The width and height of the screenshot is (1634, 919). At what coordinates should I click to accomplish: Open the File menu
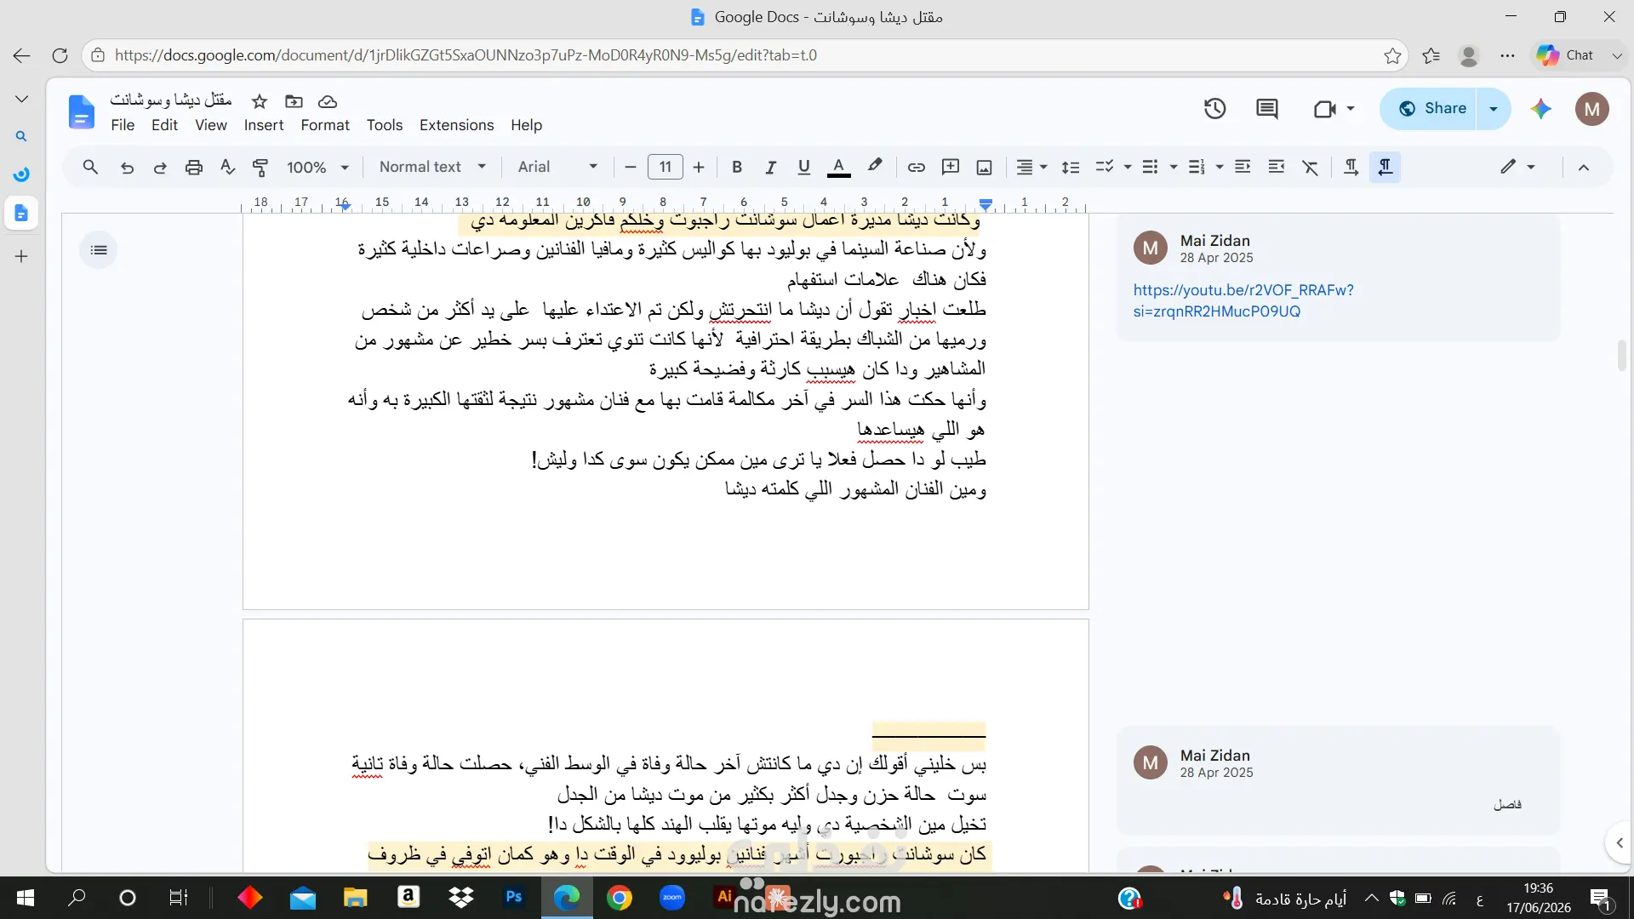123,125
